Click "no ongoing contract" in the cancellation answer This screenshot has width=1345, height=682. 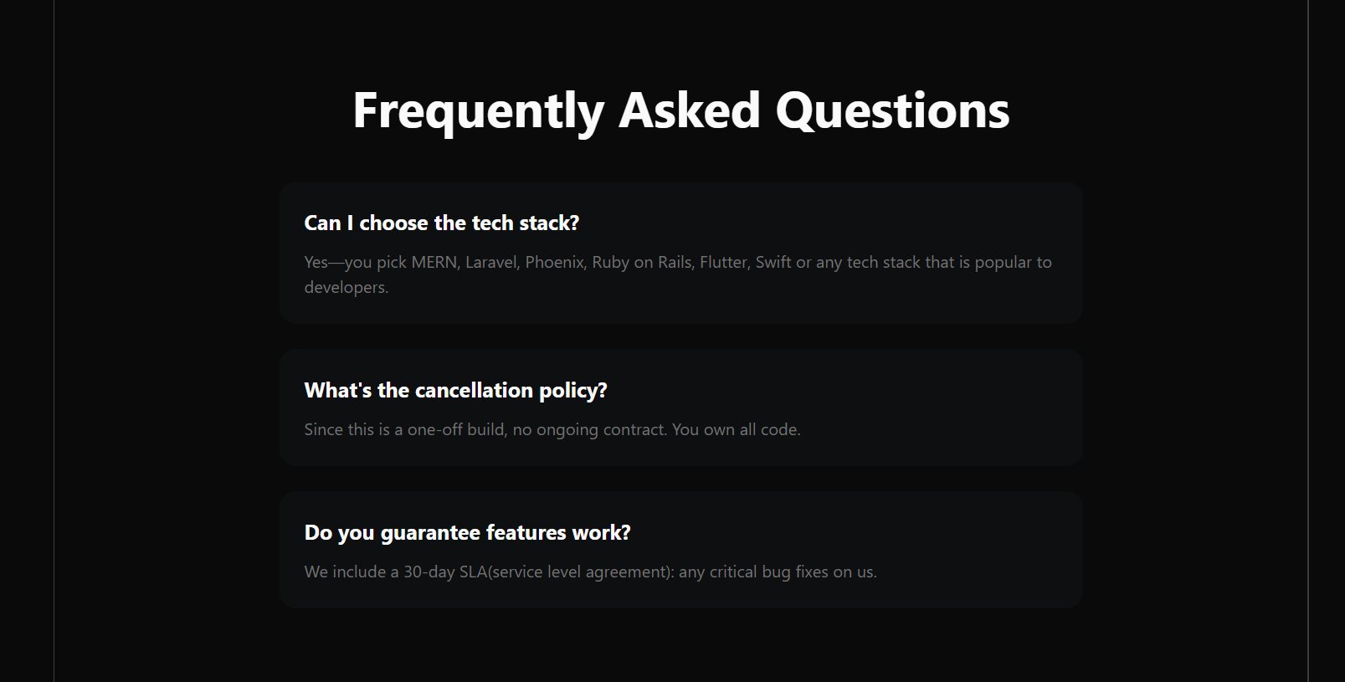click(589, 429)
